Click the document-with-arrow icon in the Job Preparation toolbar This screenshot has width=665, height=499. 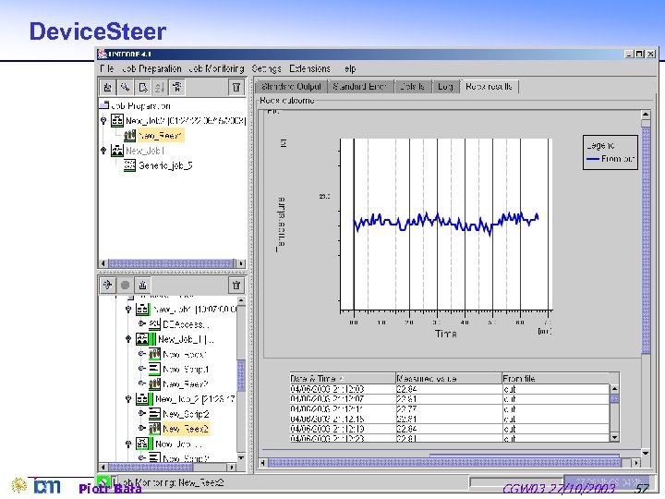coord(143,88)
